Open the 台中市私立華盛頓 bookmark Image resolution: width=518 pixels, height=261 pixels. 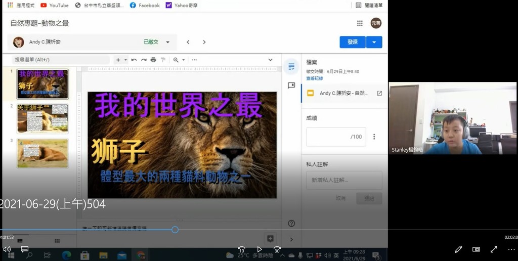click(x=100, y=5)
